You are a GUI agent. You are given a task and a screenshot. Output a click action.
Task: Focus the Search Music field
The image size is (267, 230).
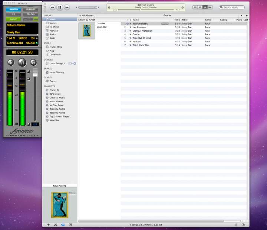232,7
